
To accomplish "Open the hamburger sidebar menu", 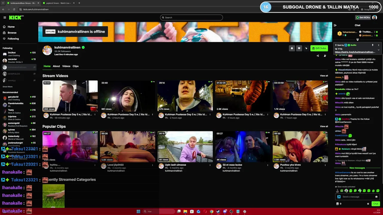I will coord(4,18).
